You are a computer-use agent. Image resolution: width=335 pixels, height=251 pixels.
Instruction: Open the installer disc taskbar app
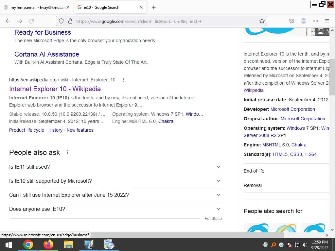pos(109,244)
